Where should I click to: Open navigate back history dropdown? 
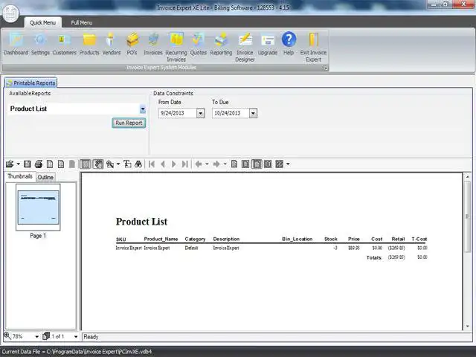[207, 164]
